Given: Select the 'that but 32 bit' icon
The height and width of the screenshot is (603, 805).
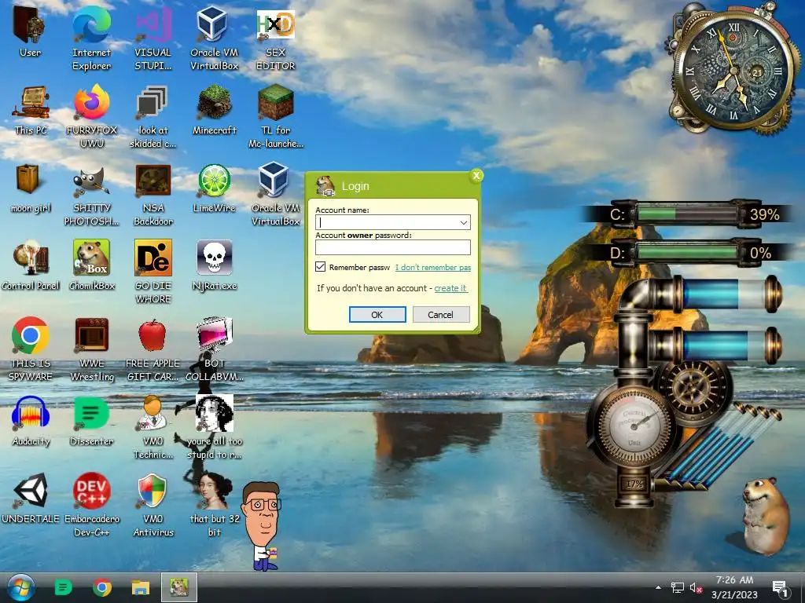Looking at the screenshot, I should (214, 505).
